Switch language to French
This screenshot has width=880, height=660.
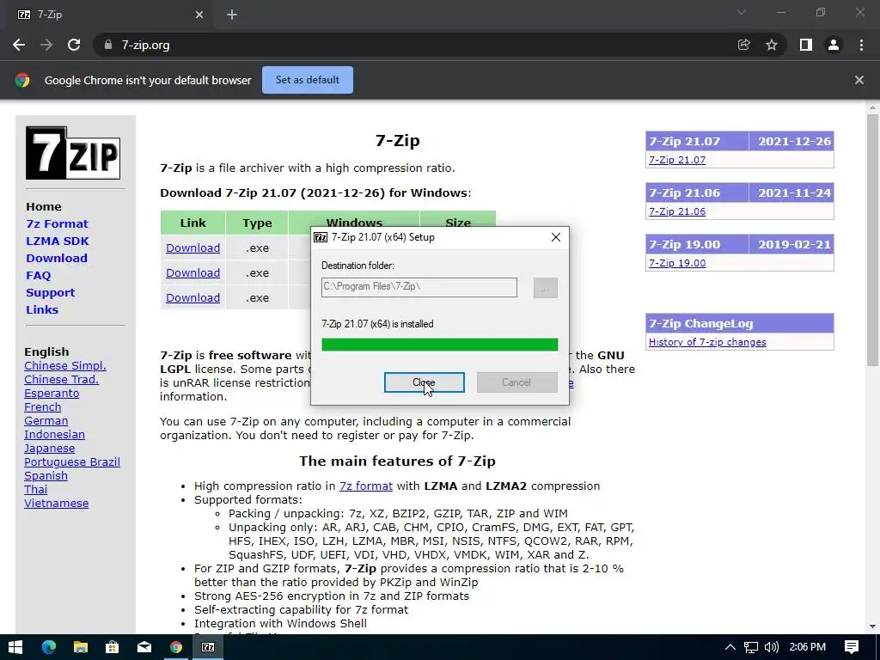[x=43, y=406]
